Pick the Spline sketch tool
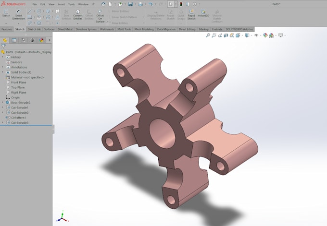The height and width of the screenshot is (226, 327). (48, 11)
